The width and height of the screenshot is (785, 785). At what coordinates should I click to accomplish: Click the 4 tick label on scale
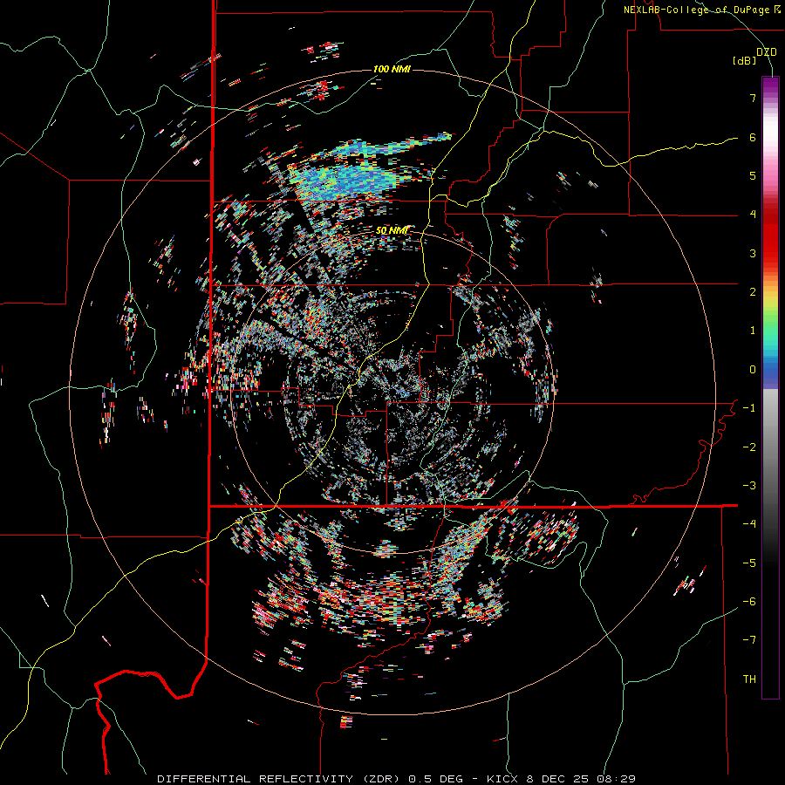click(753, 215)
